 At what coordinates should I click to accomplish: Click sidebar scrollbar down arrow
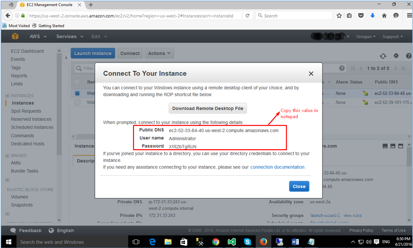(59, 220)
